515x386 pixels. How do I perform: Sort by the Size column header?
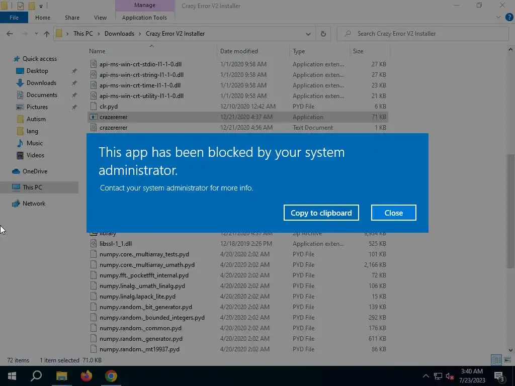coord(358,51)
